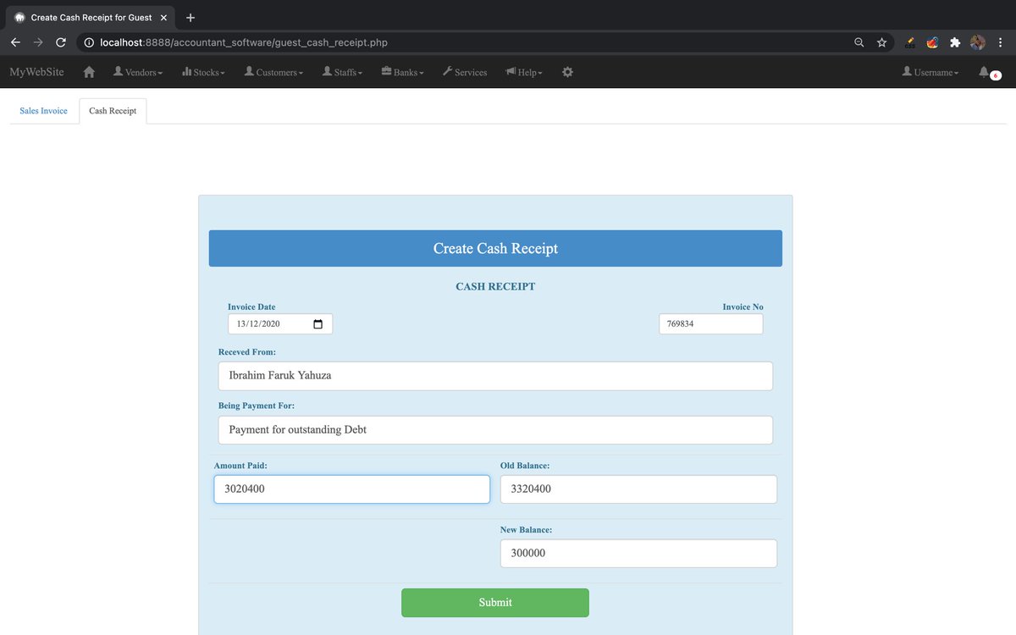Open the calendar picker in Invoice Date

[x=320, y=323]
